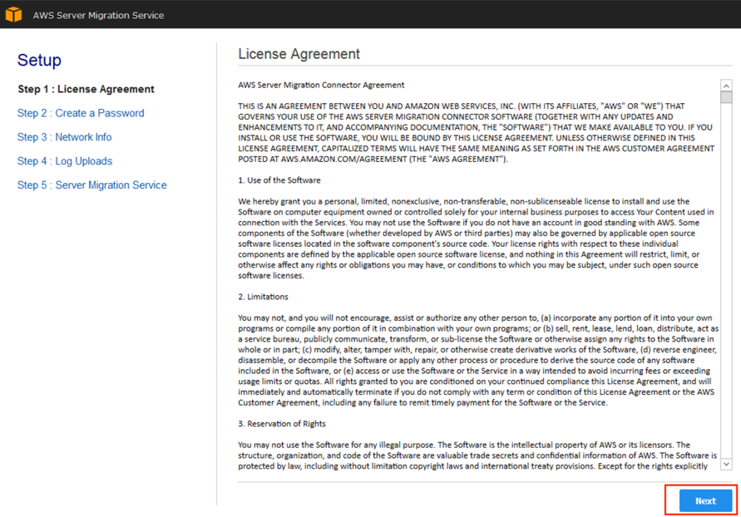
Task: Click the scrollbar up arrow
Action: [726, 86]
